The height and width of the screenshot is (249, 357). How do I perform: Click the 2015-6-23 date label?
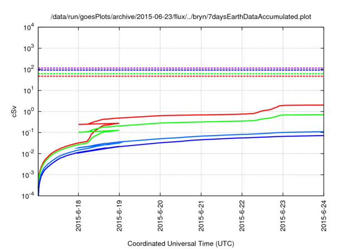click(283, 216)
